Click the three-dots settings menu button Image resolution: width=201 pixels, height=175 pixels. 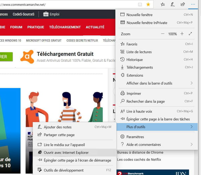tap(193, 4)
